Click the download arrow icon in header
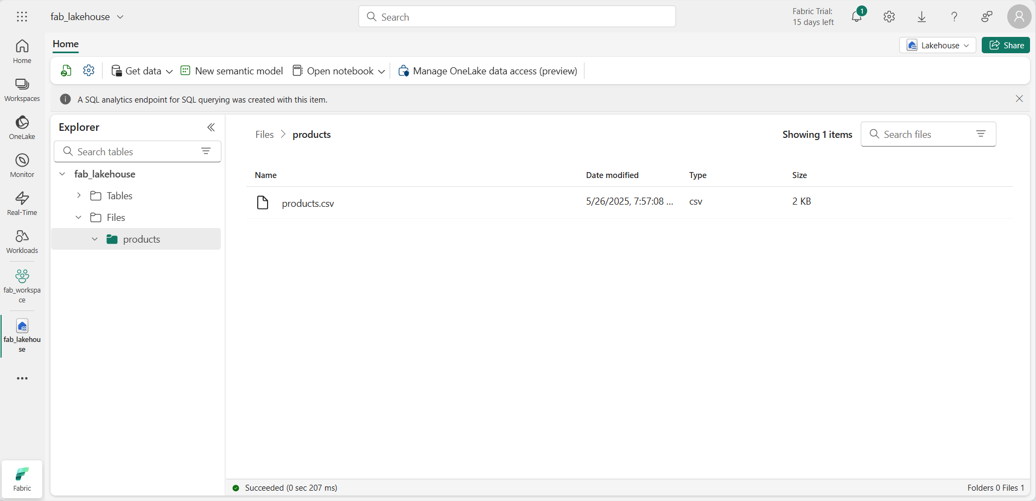Image resolution: width=1036 pixels, height=501 pixels. tap(921, 17)
